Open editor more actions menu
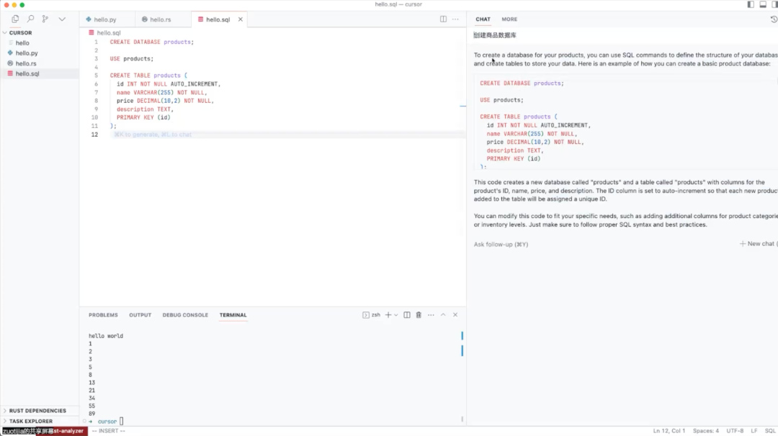Viewport: 778px width, 436px height. (x=455, y=19)
